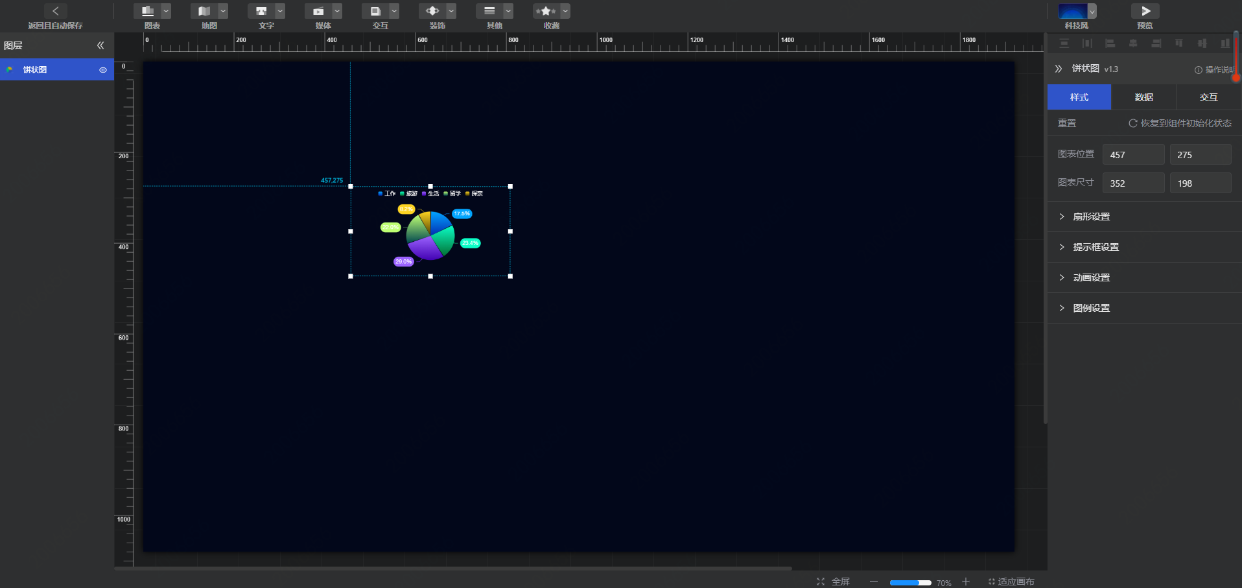Click the 返回且自动保存 back arrow
Viewport: 1242px width, 588px height.
coord(56,11)
